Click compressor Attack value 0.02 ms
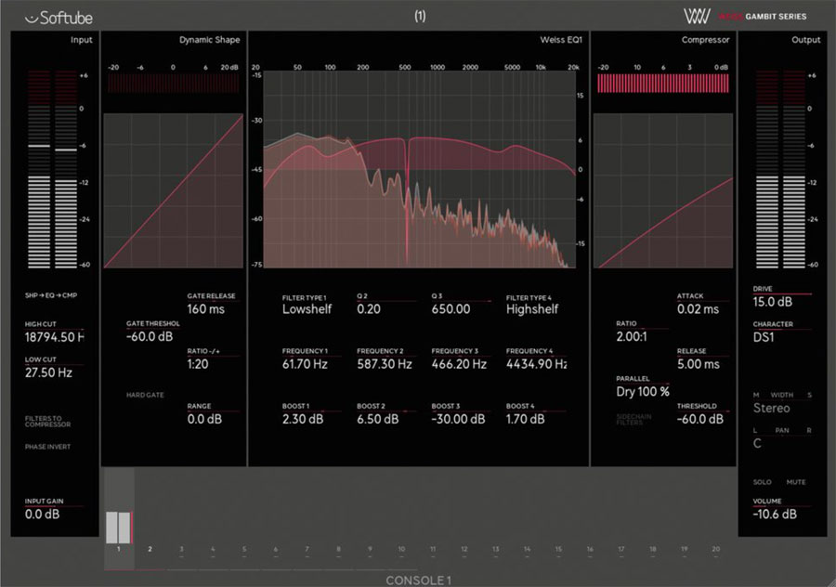 698,309
